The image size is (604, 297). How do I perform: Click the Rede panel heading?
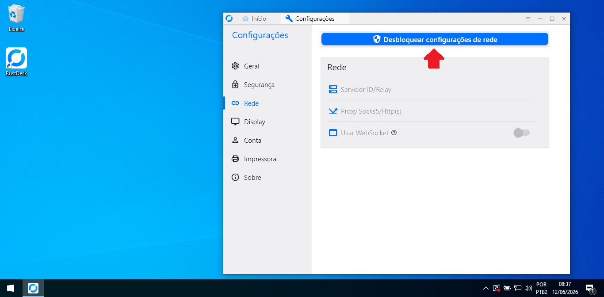pyautogui.click(x=337, y=68)
